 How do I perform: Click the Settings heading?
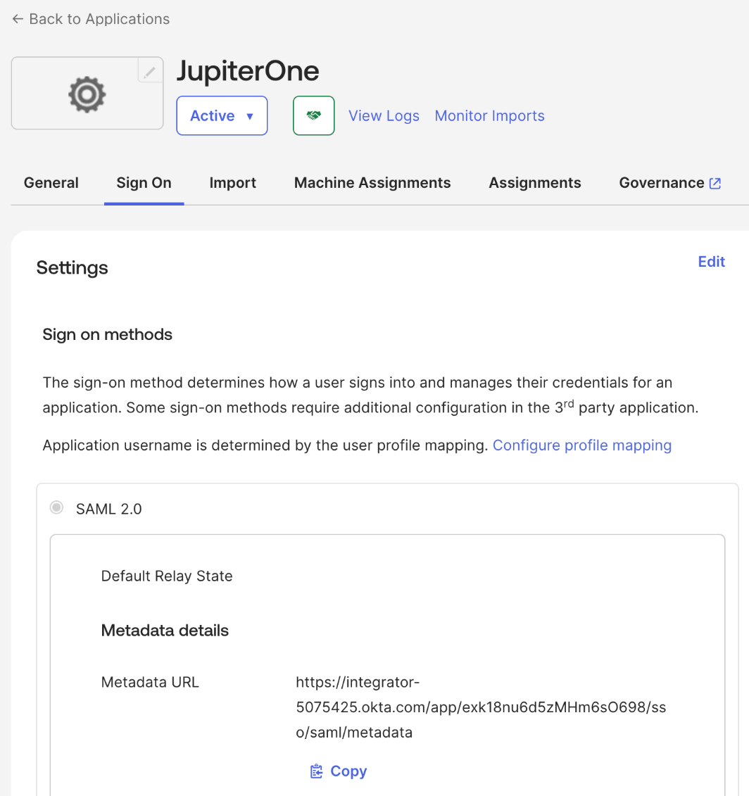click(x=72, y=267)
